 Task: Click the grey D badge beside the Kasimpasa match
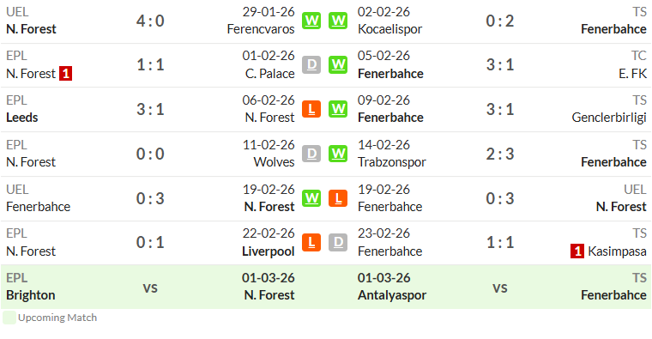pyautogui.click(x=338, y=243)
